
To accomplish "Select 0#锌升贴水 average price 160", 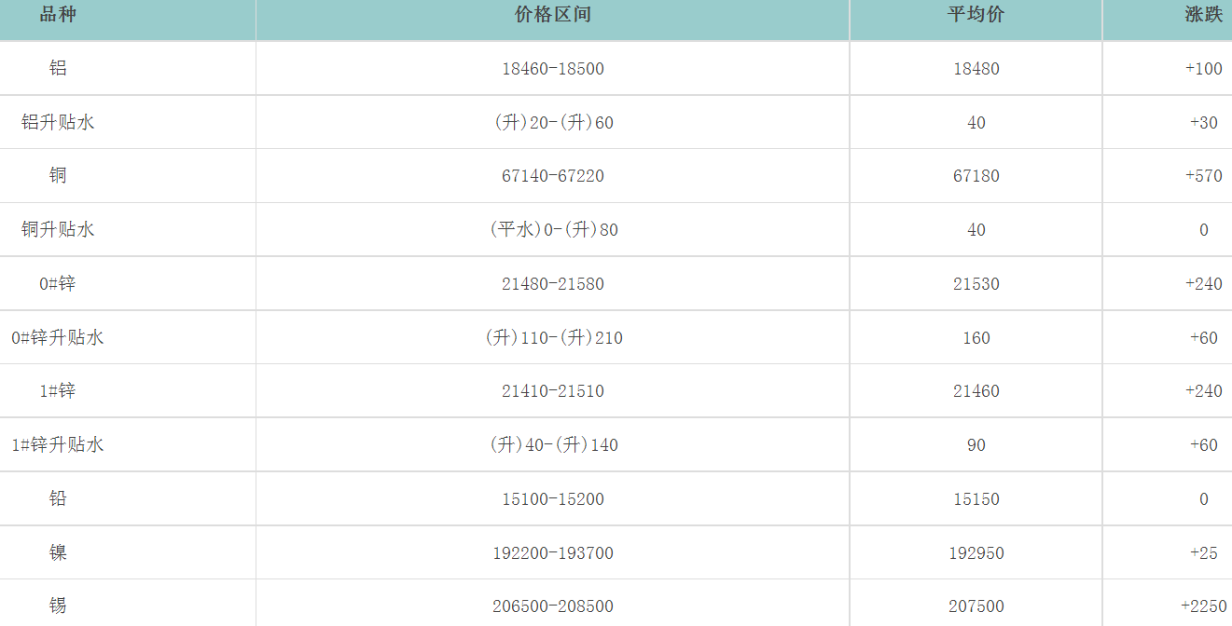I will 976,338.
